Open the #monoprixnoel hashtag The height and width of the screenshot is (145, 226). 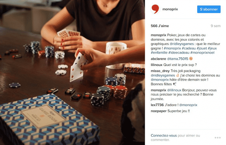click(202, 53)
